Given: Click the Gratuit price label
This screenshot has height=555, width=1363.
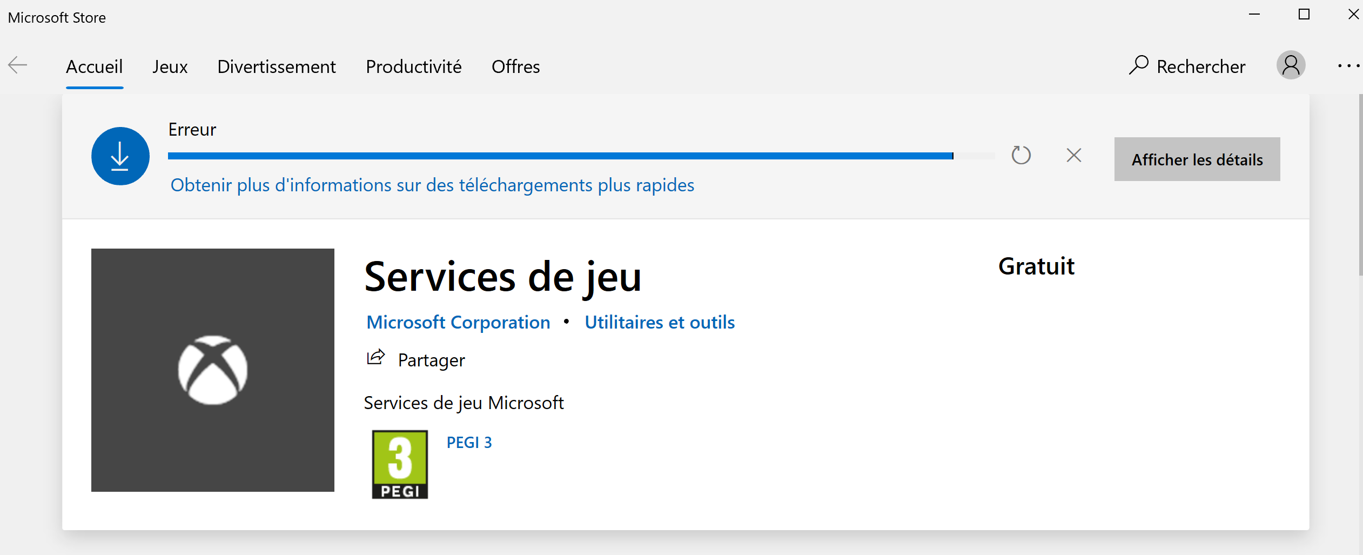Looking at the screenshot, I should [x=1037, y=266].
